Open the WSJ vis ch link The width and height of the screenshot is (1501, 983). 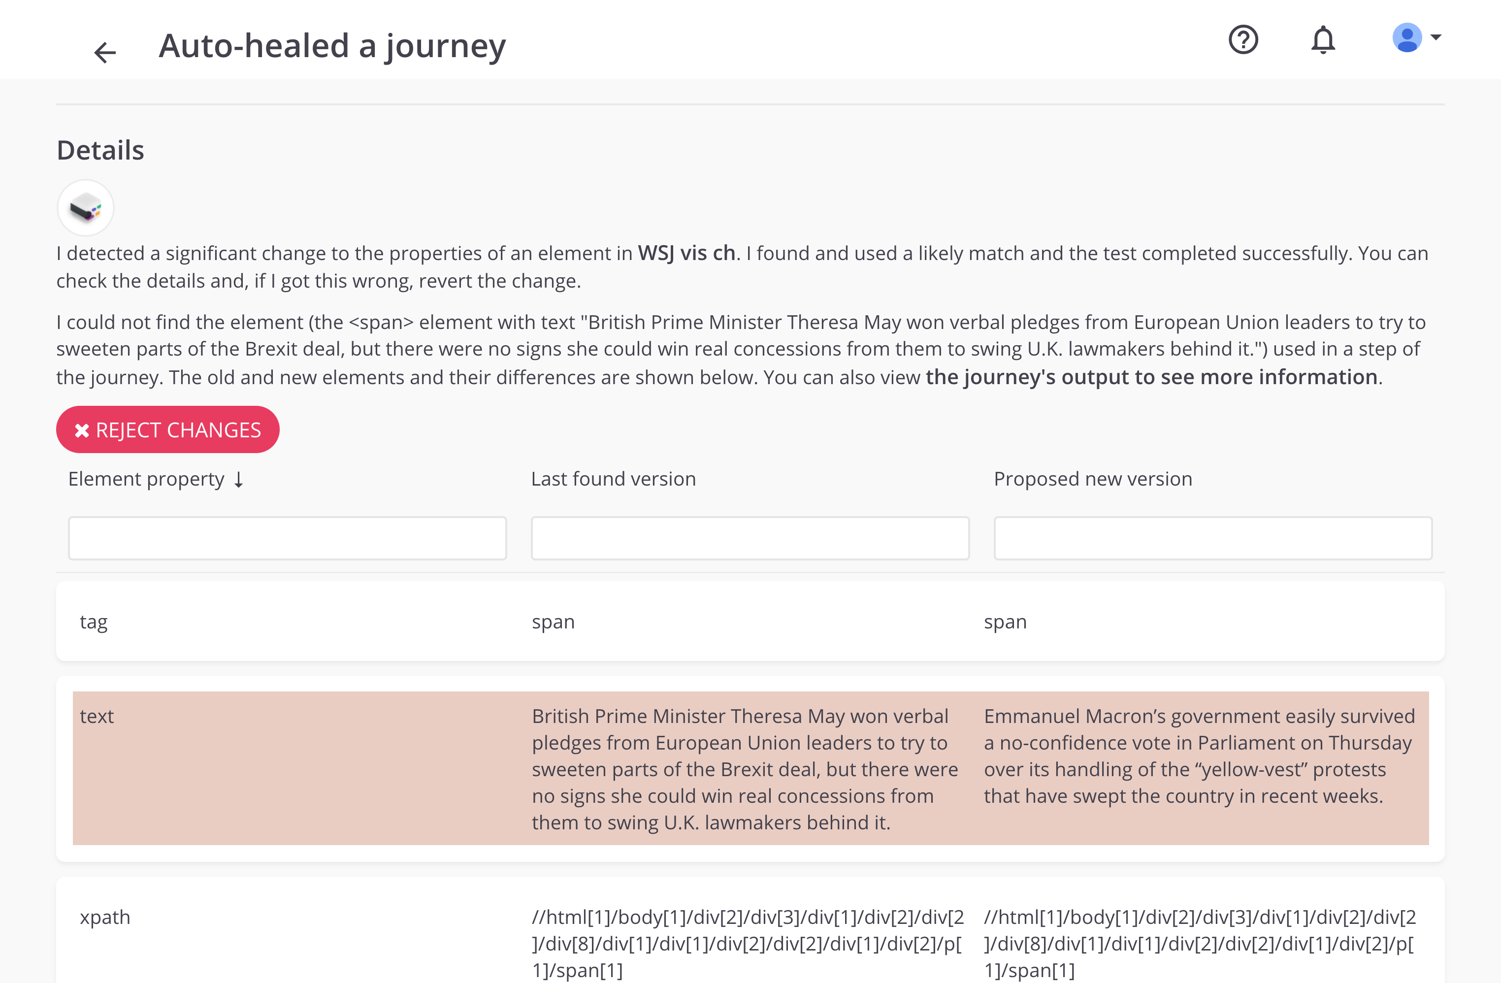(x=687, y=253)
